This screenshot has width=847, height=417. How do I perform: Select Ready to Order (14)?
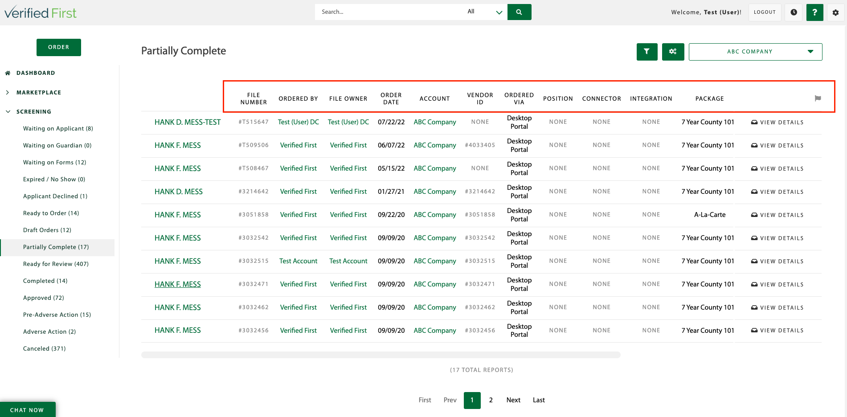point(51,213)
